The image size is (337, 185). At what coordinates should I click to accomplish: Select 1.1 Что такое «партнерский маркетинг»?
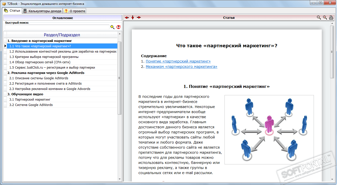click(x=62, y=46)
